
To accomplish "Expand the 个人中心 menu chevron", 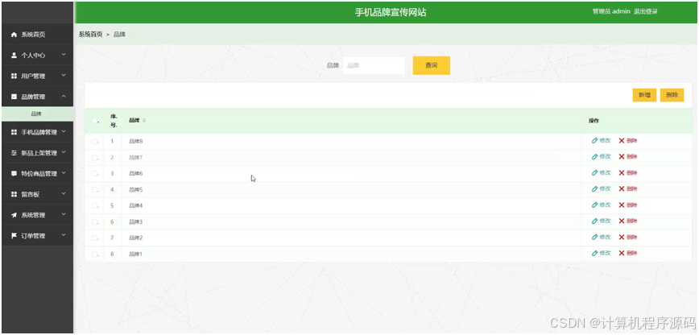I will [x=64, y=55].
